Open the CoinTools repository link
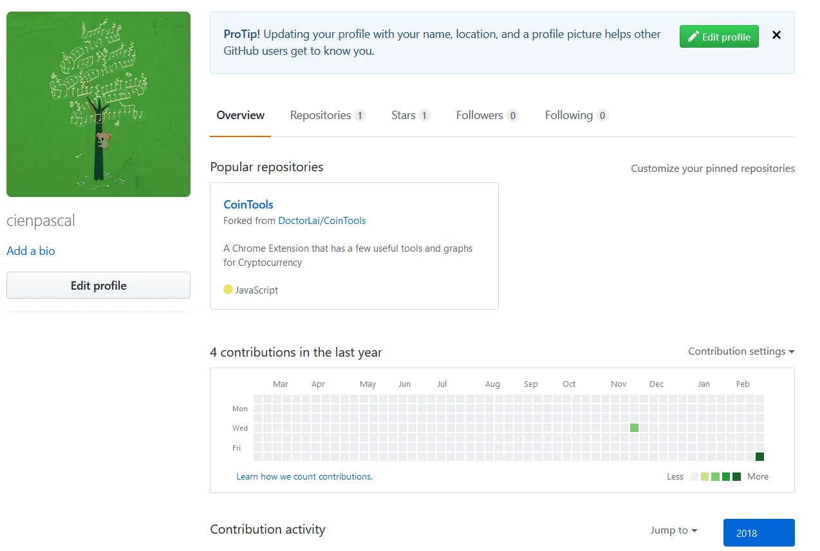 pyautogui.click(x=248, y=205)
